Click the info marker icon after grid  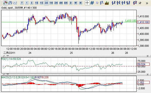pos(97,3)
